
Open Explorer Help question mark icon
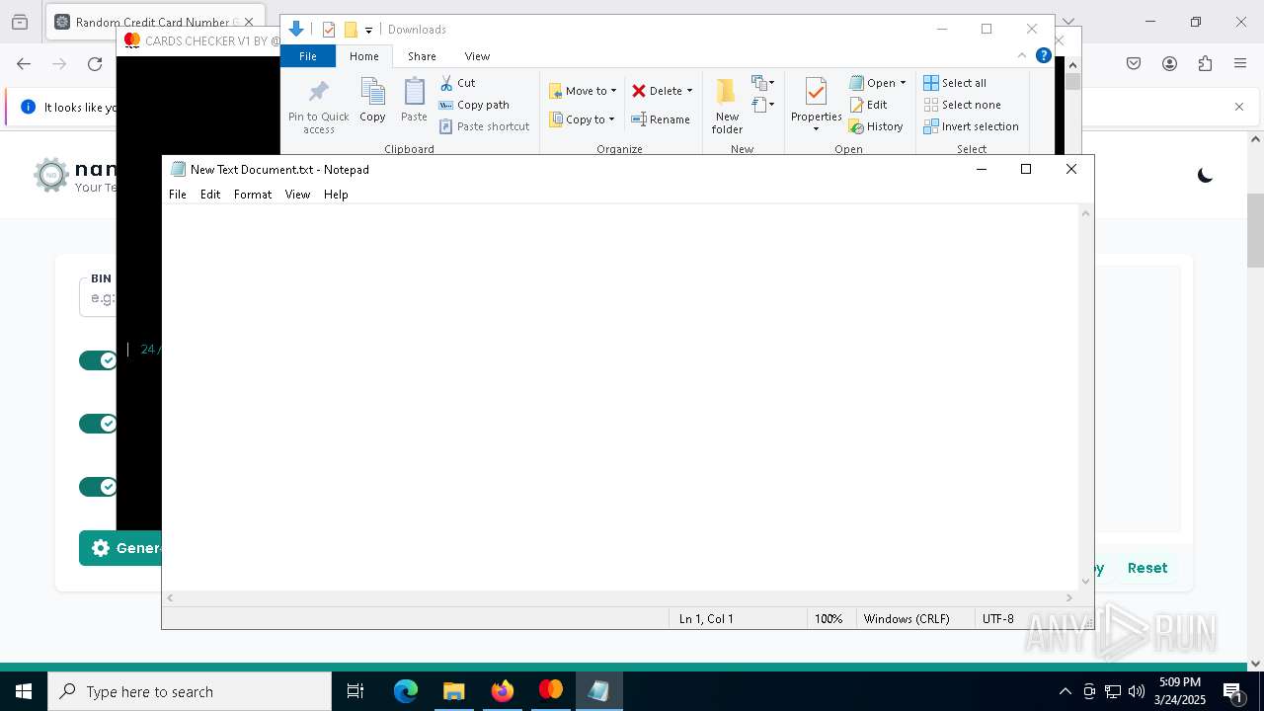pyautogui.click(x=1043, y=55)
